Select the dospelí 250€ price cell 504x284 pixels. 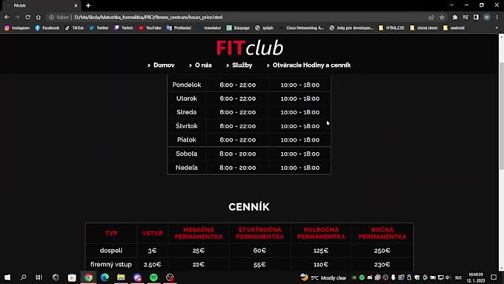click(x=382, y=251)
